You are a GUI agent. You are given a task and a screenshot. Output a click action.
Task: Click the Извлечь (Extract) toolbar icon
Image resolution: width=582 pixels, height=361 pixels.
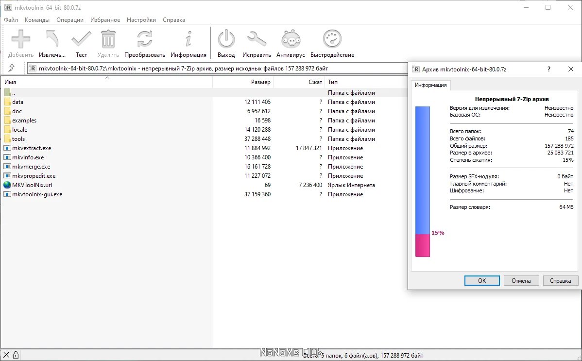pos(52,39)
